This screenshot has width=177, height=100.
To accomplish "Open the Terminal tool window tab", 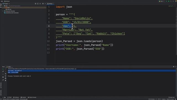I will click(23, 97).
